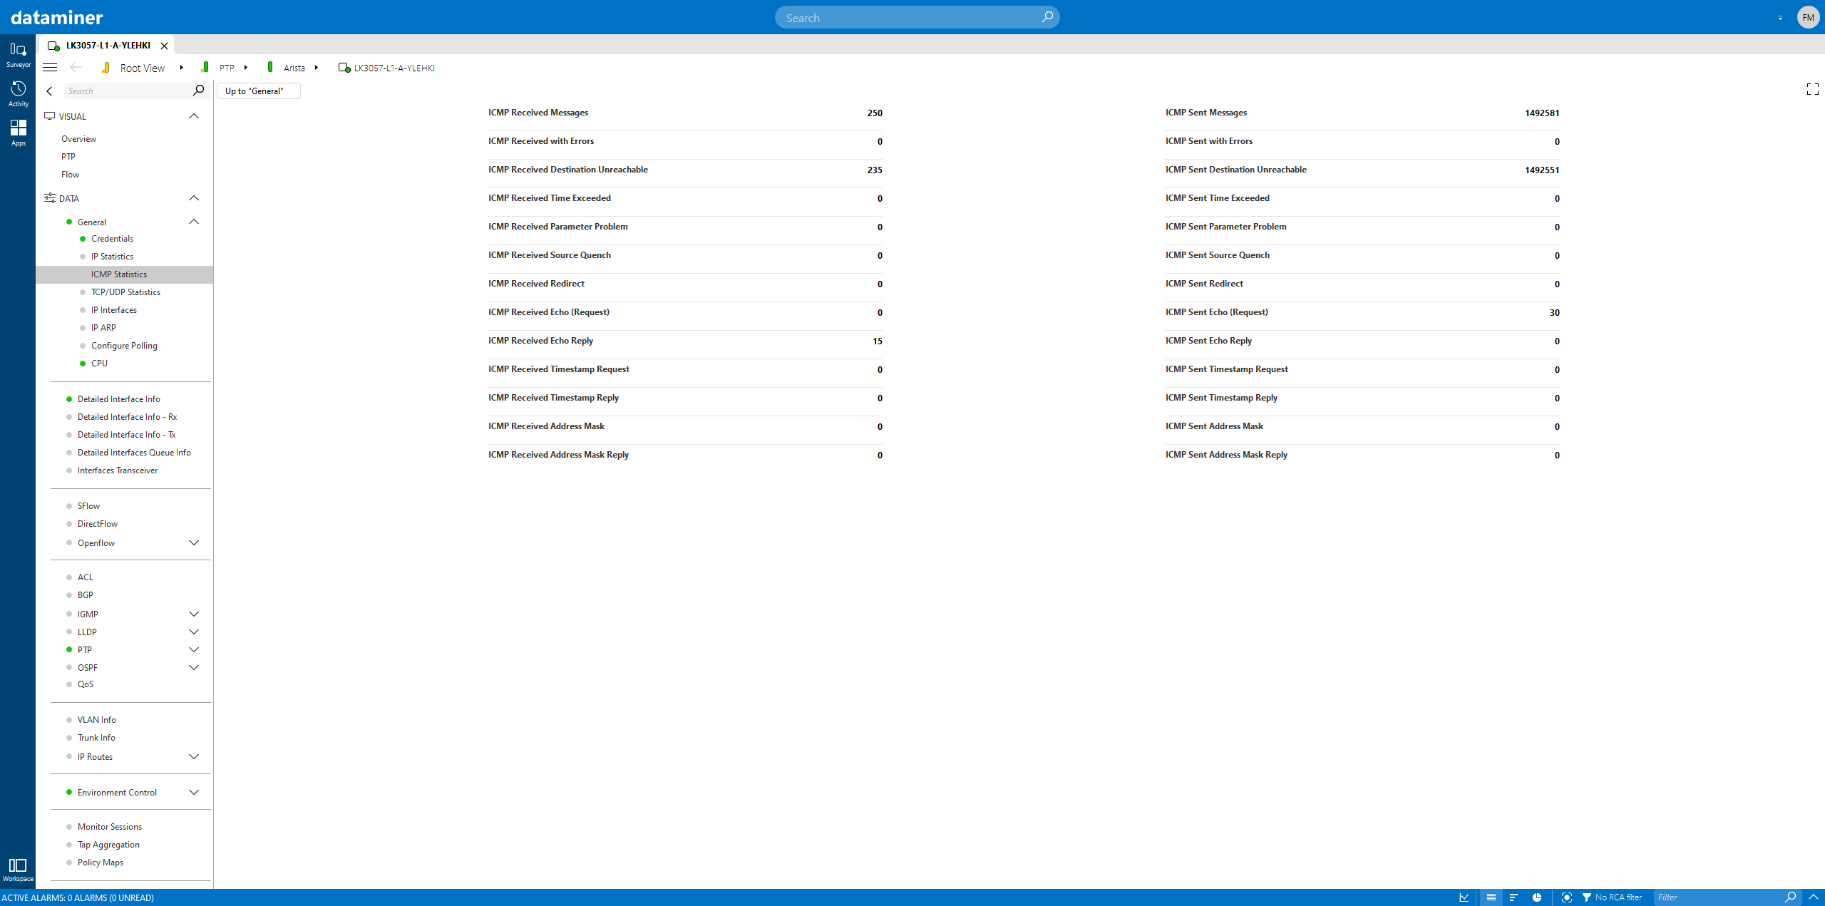Open the Interfaces Transceiver page
Screen dimensions: 1825x906
(118, 470)
